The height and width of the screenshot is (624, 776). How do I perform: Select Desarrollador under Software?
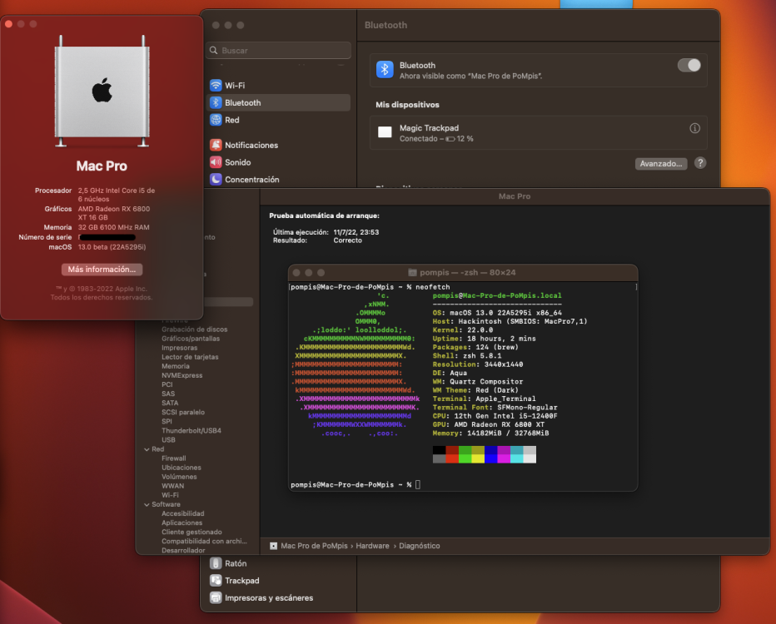pos(183,551)
